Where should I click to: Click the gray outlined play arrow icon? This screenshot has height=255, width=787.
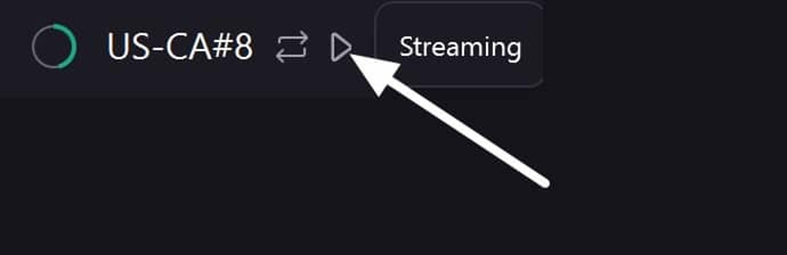click(341, 47)
